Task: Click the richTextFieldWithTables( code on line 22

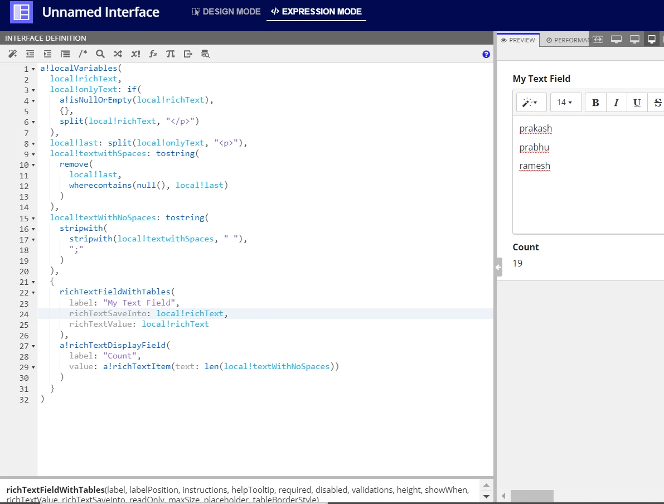Action: point(117,292)
